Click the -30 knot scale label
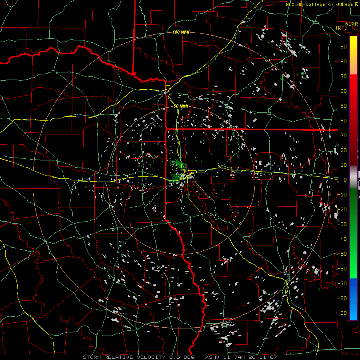 (x=342, y=224)
